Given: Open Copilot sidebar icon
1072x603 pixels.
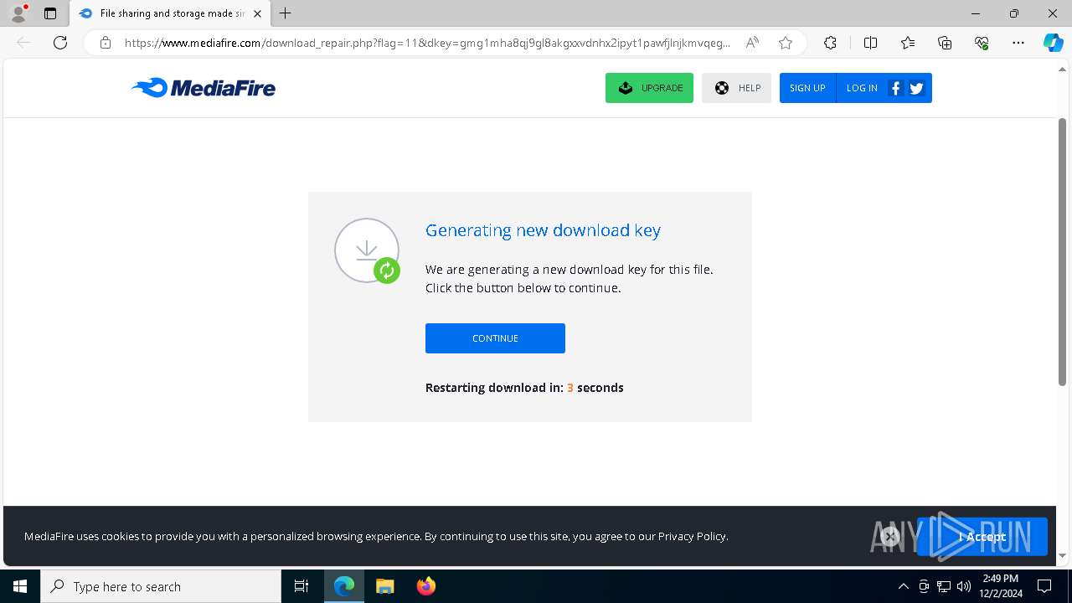Looking at the screenshot, I should point(1053,43).
